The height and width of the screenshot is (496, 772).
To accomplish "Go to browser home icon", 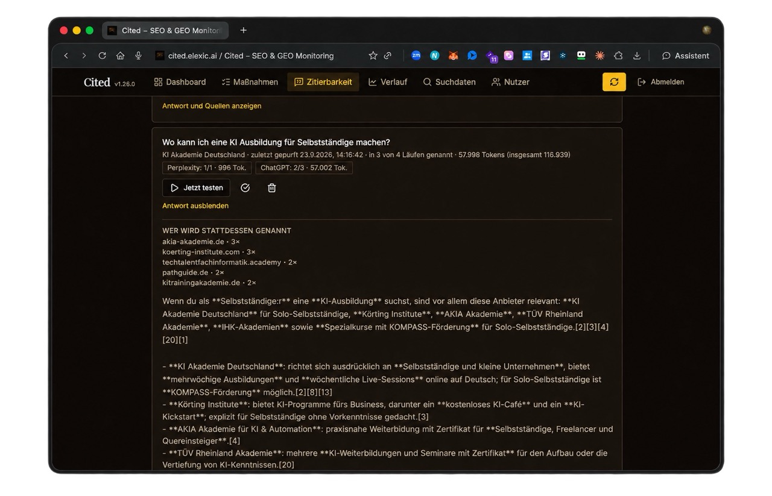I will 121,55.
